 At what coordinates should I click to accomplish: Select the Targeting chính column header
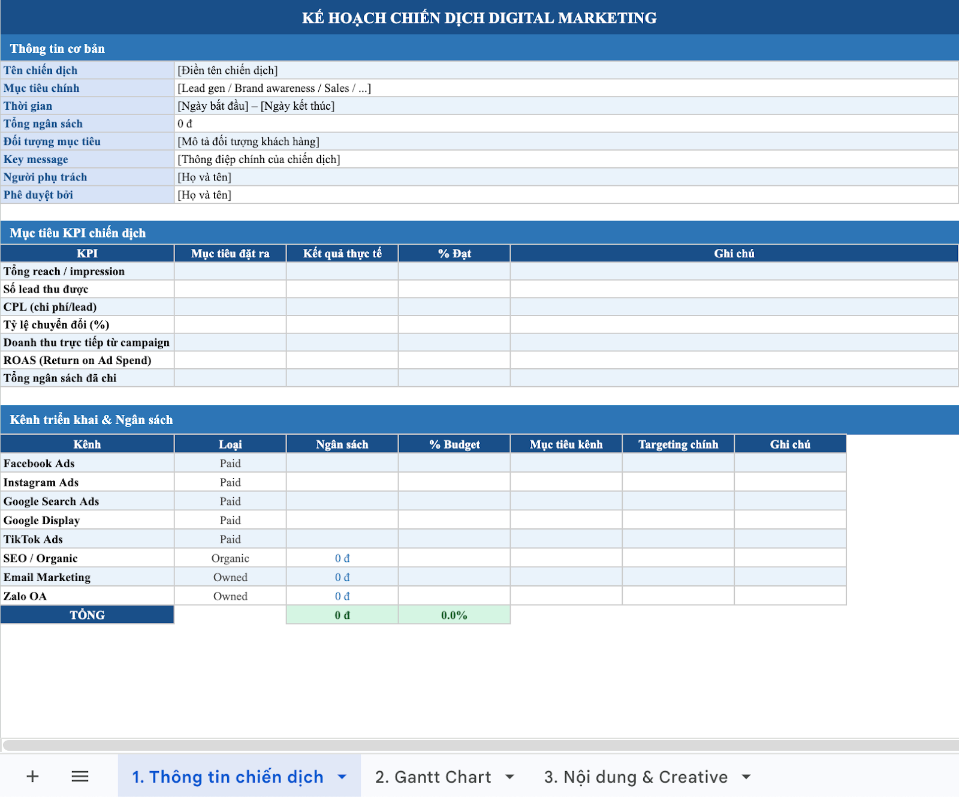tap(678, 444)
